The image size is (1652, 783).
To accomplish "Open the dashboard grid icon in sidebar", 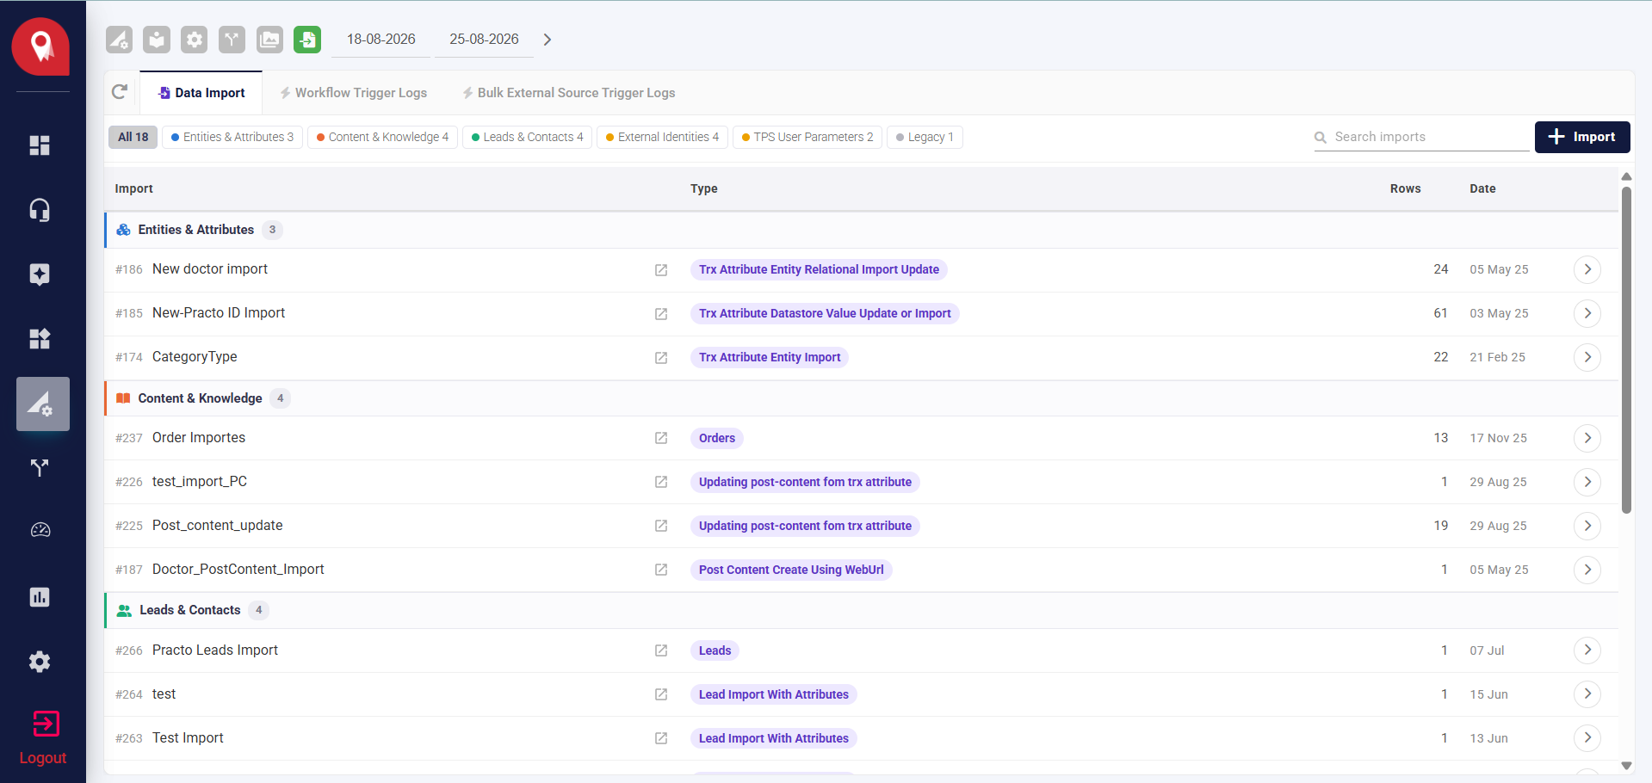I will pos(40,145).
